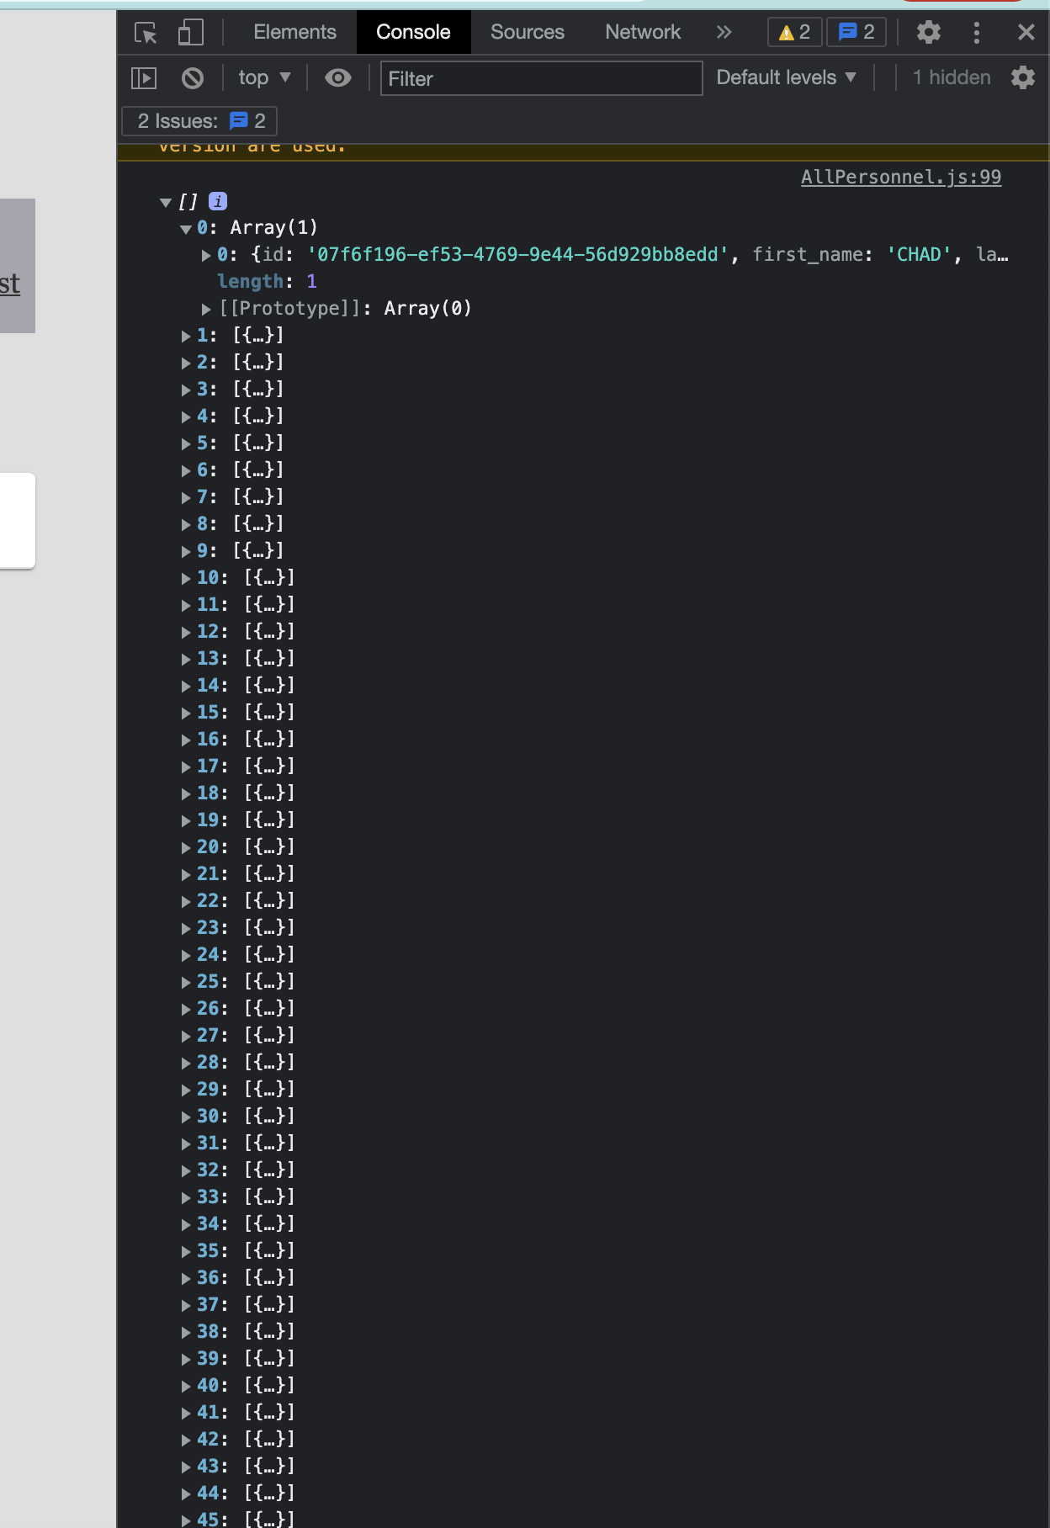Viewport: 1050px width, 1528px height.
Task: Focus the Filter input field
Action: [541, 78]
